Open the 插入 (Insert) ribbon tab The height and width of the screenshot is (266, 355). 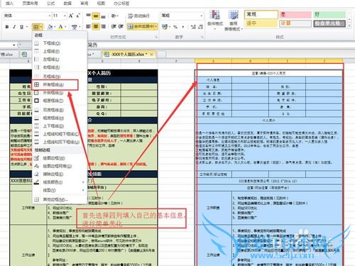9,4
